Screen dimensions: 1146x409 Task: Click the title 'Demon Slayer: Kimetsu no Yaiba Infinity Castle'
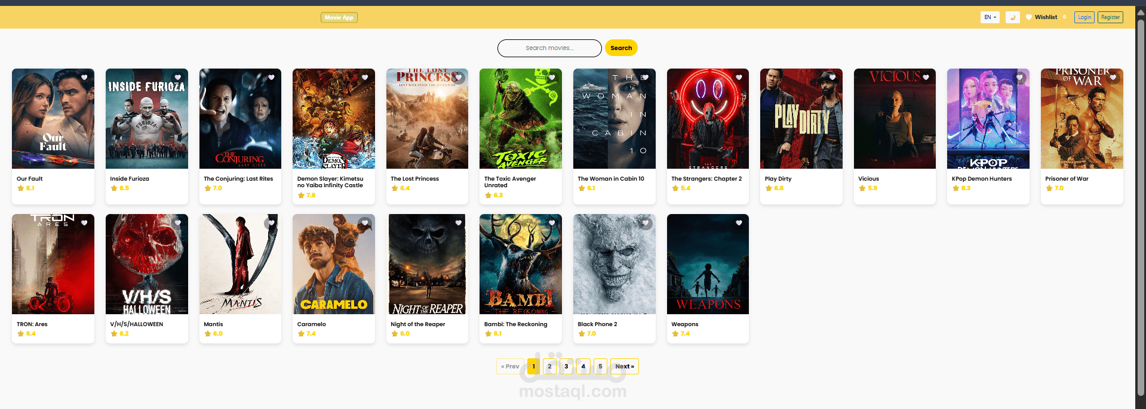(330, 182)
